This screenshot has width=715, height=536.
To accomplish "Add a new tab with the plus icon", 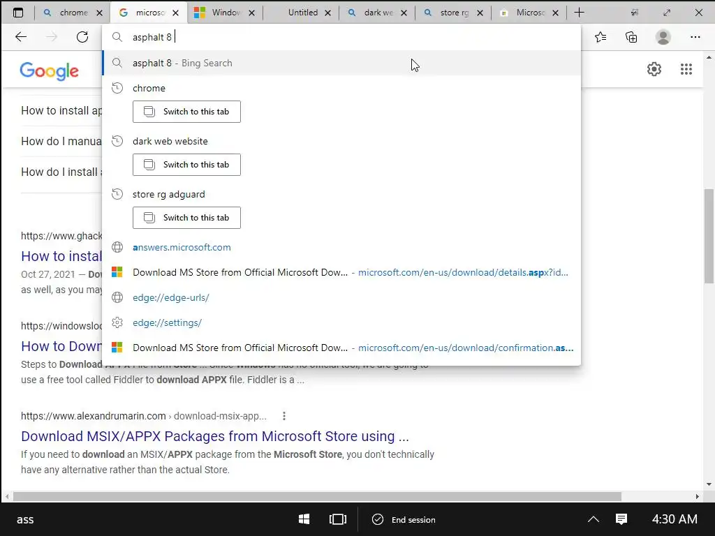I will click(579, 13).
